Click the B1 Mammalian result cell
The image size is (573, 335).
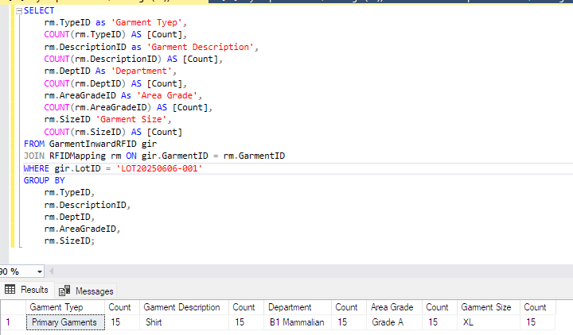pyautogui.click(x=297, y=322)
